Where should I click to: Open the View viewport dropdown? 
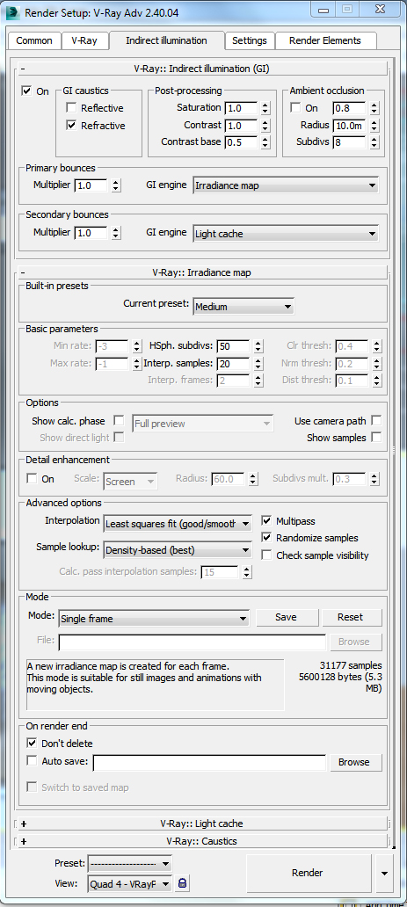pos(130,883)
